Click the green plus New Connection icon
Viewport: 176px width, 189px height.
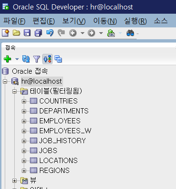[x=8, y=59]
